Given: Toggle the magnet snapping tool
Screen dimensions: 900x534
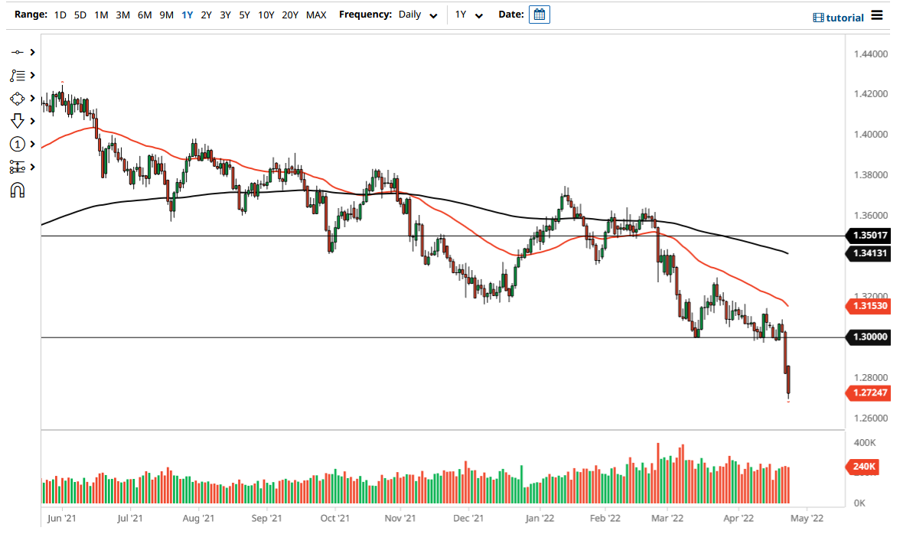Looking at the screenshot, I should coord(18,190).
